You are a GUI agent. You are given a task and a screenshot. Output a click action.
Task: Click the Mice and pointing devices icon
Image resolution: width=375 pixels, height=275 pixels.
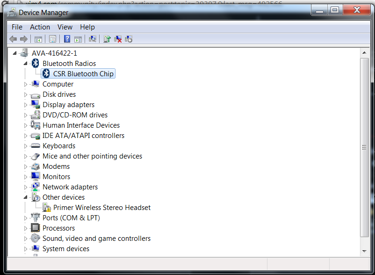(x=36, y=156)
